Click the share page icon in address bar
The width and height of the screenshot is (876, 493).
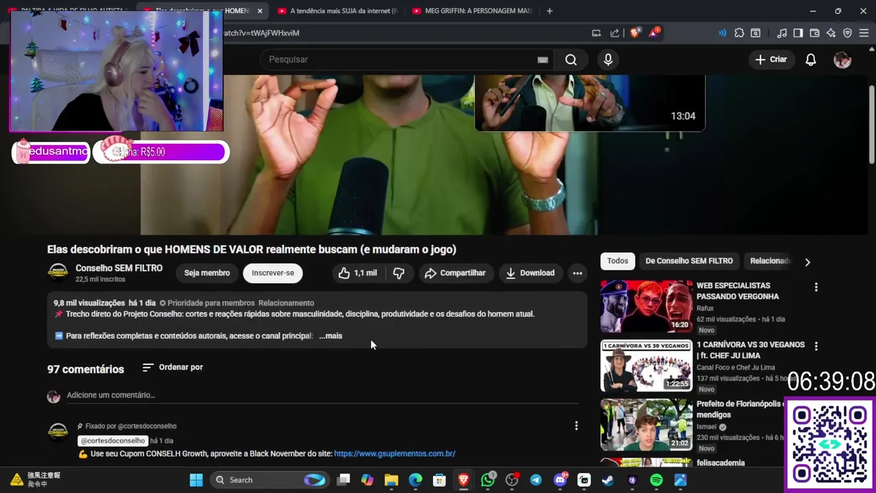(615, 33)
